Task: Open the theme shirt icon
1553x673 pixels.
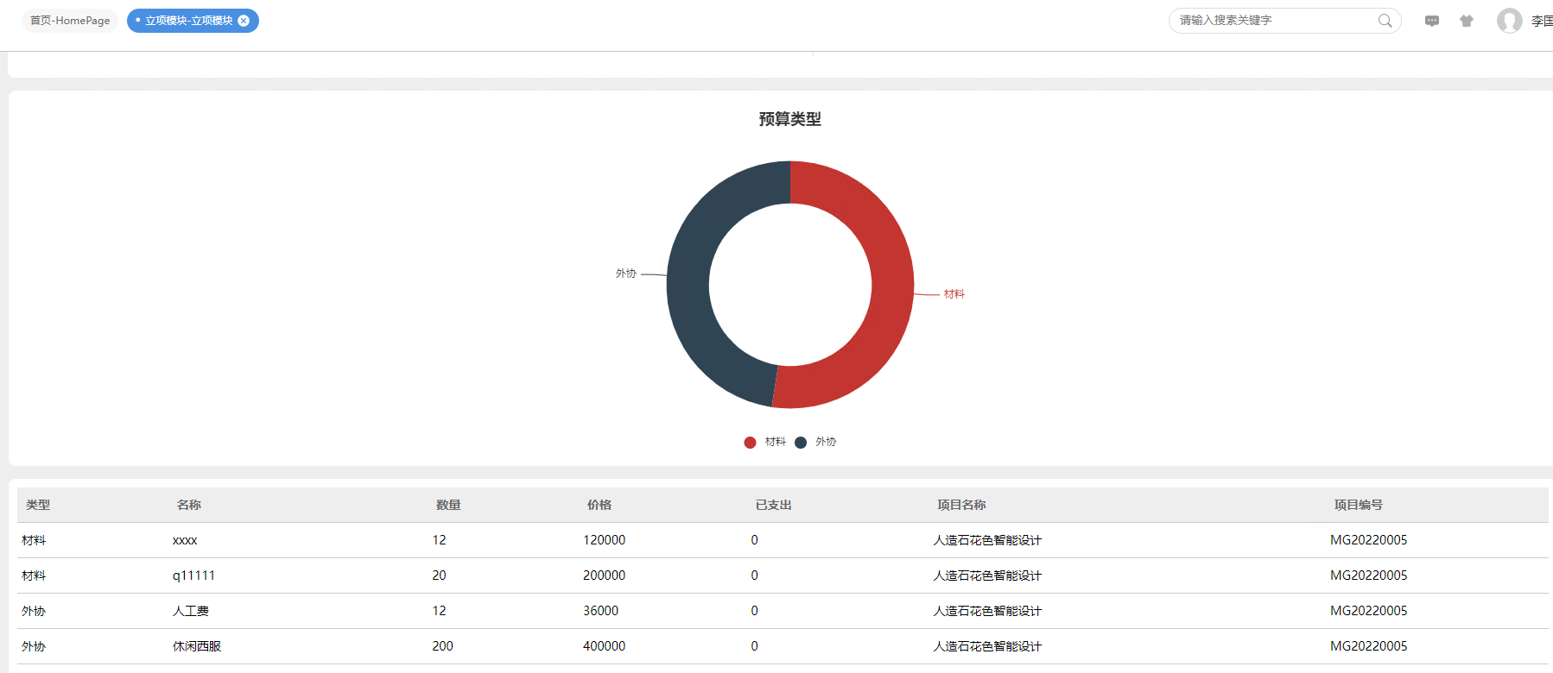Action: click(1467, 21)
